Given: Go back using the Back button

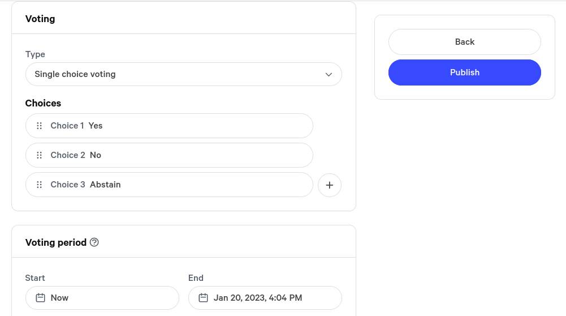Looking at the screenshot, I should click(464, 42).
